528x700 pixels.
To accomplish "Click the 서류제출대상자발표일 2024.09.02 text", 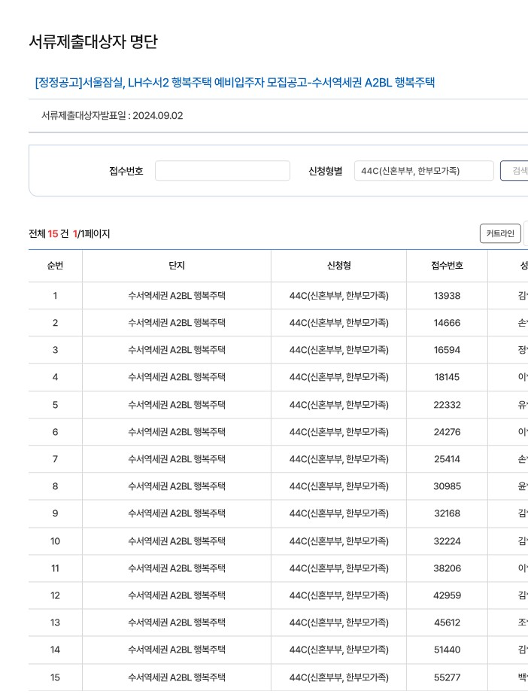I will click(x=112, y=116).
